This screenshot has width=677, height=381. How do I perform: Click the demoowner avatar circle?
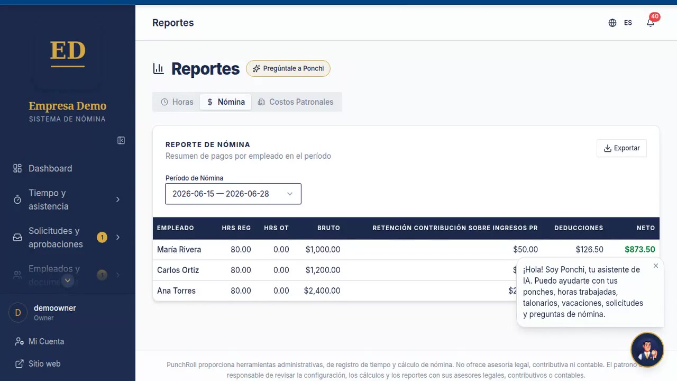pyautogui.click(x=18, y=312)
